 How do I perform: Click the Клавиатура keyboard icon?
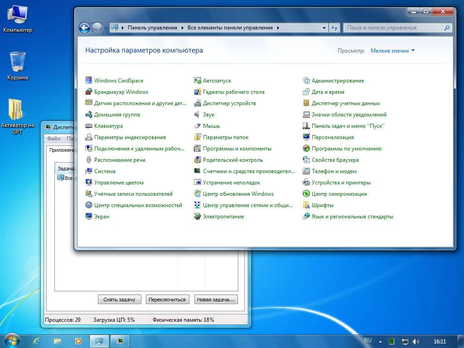coord(88,126)
